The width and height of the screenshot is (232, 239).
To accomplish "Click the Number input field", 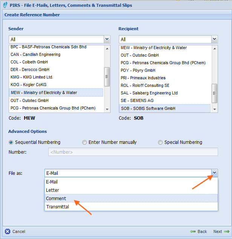I will click(x=133, y=152).
